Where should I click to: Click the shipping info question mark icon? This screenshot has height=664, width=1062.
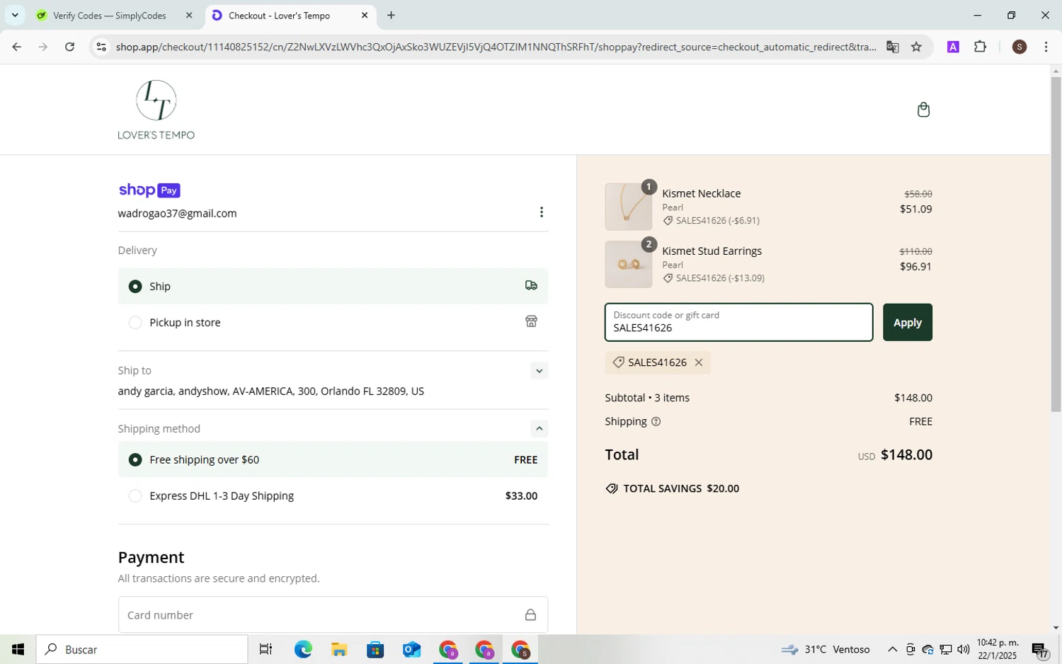pyautogui.click(x=656, y=421)
